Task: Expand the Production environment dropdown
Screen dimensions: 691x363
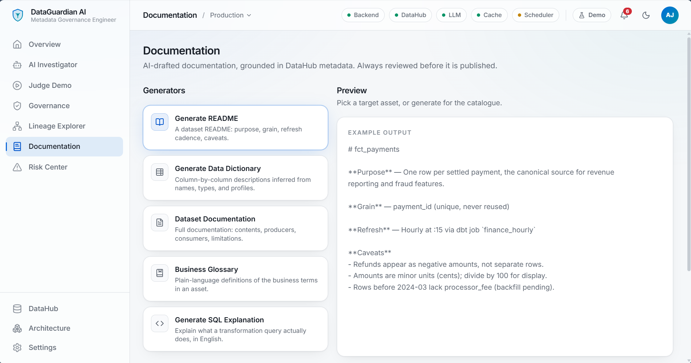Action: click(231, 15)
